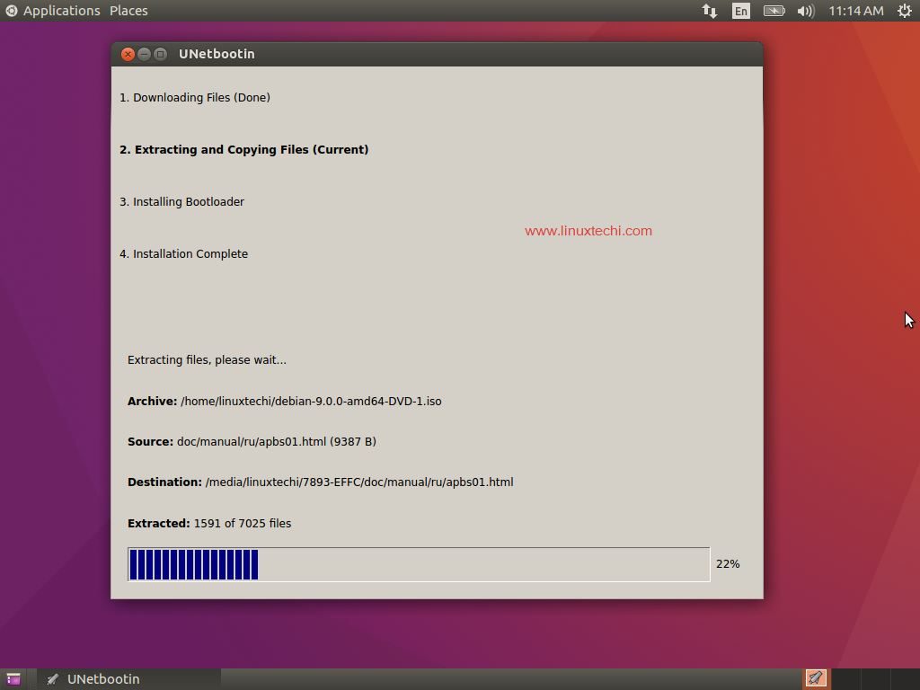
Task: Maximize the UNetbootin window
Action: (160, 54)
